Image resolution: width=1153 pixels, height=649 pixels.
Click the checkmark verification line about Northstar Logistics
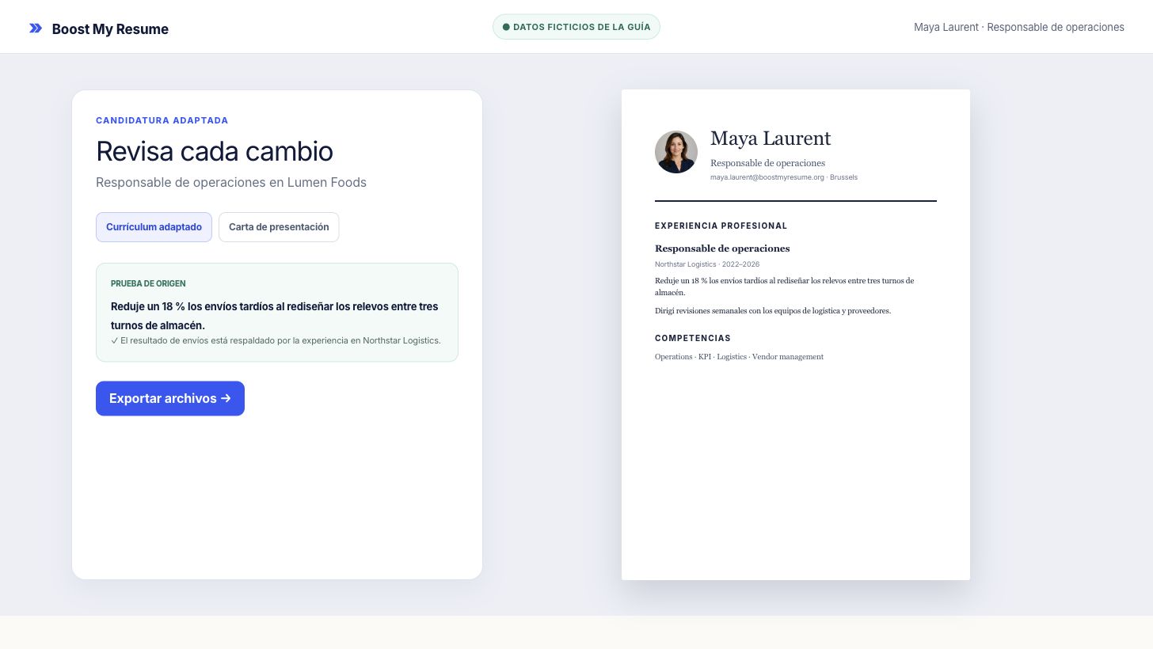click(x=276, y=340)
